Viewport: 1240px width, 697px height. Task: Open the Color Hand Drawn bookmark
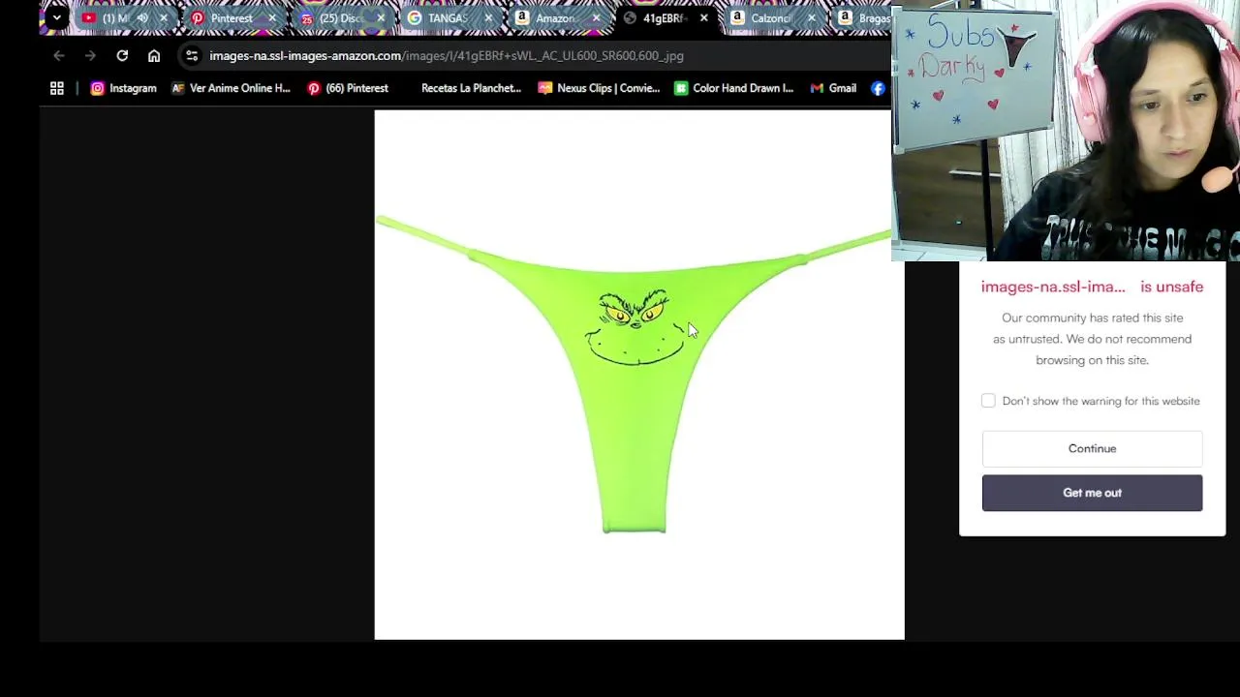[x=734, y=88]
